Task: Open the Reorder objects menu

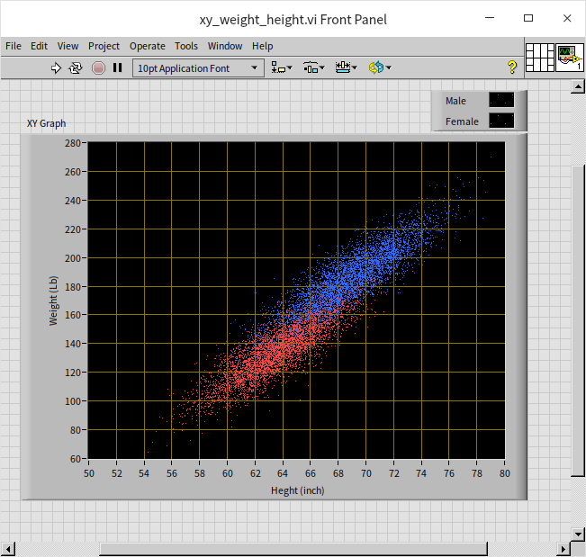Action: (x=378, y=67)
